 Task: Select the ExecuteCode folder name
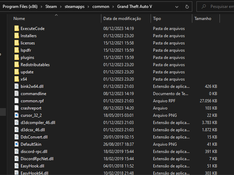click(x=32, y=29)
